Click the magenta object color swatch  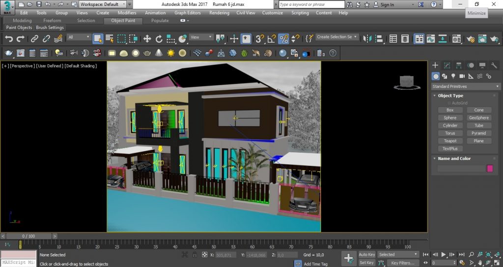[490, 168]
